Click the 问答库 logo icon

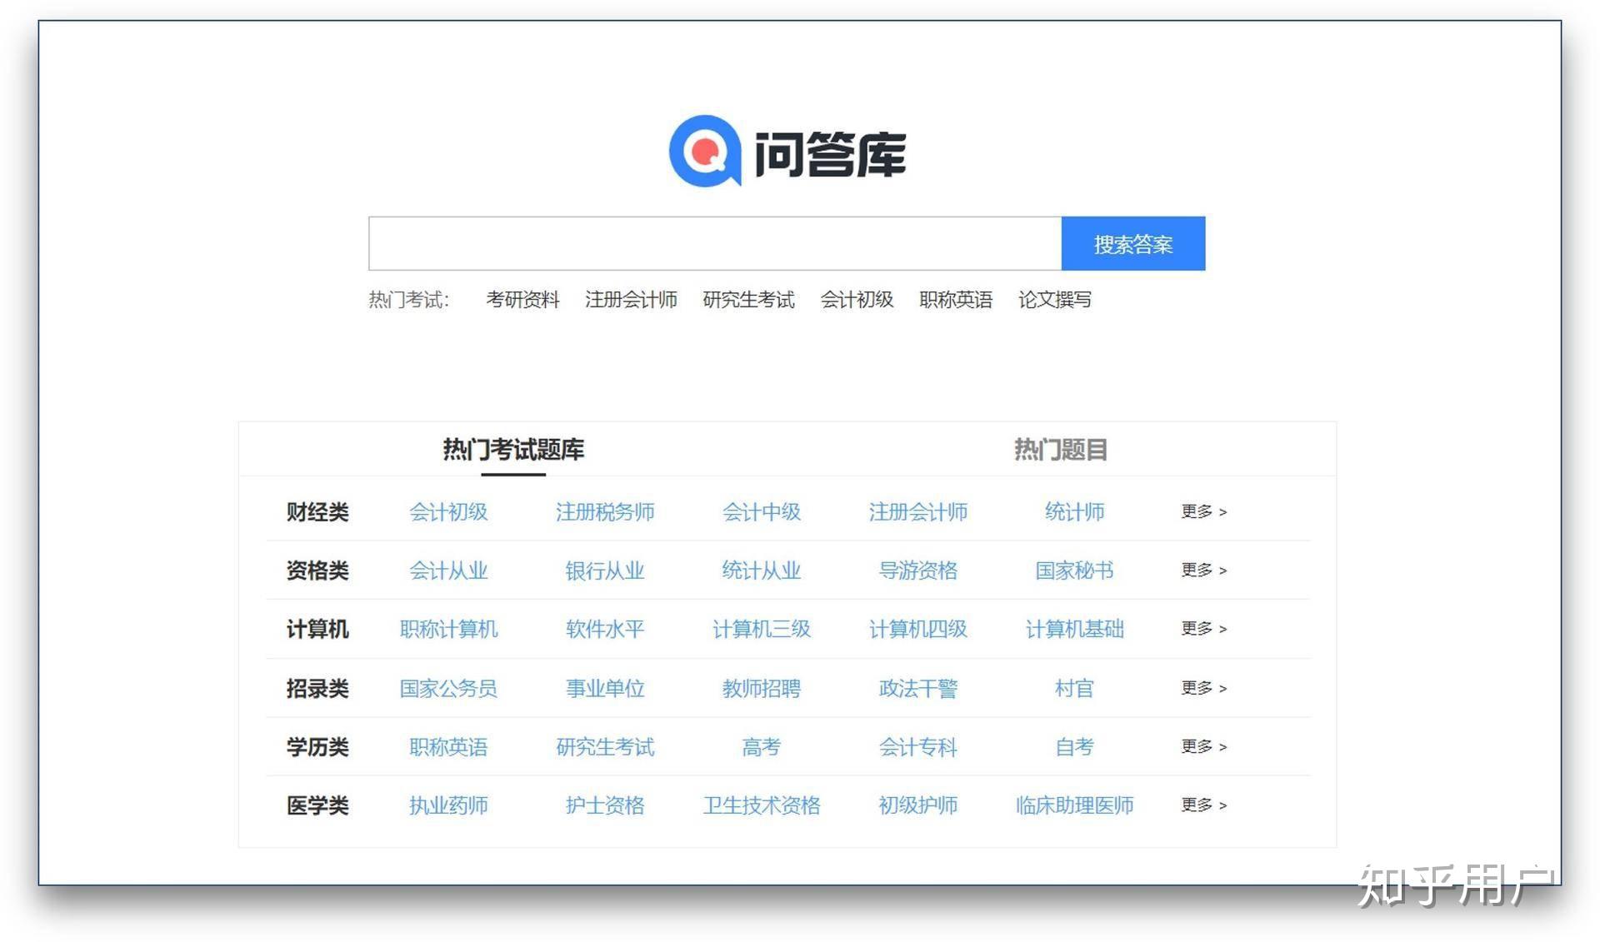coord(709,151)
